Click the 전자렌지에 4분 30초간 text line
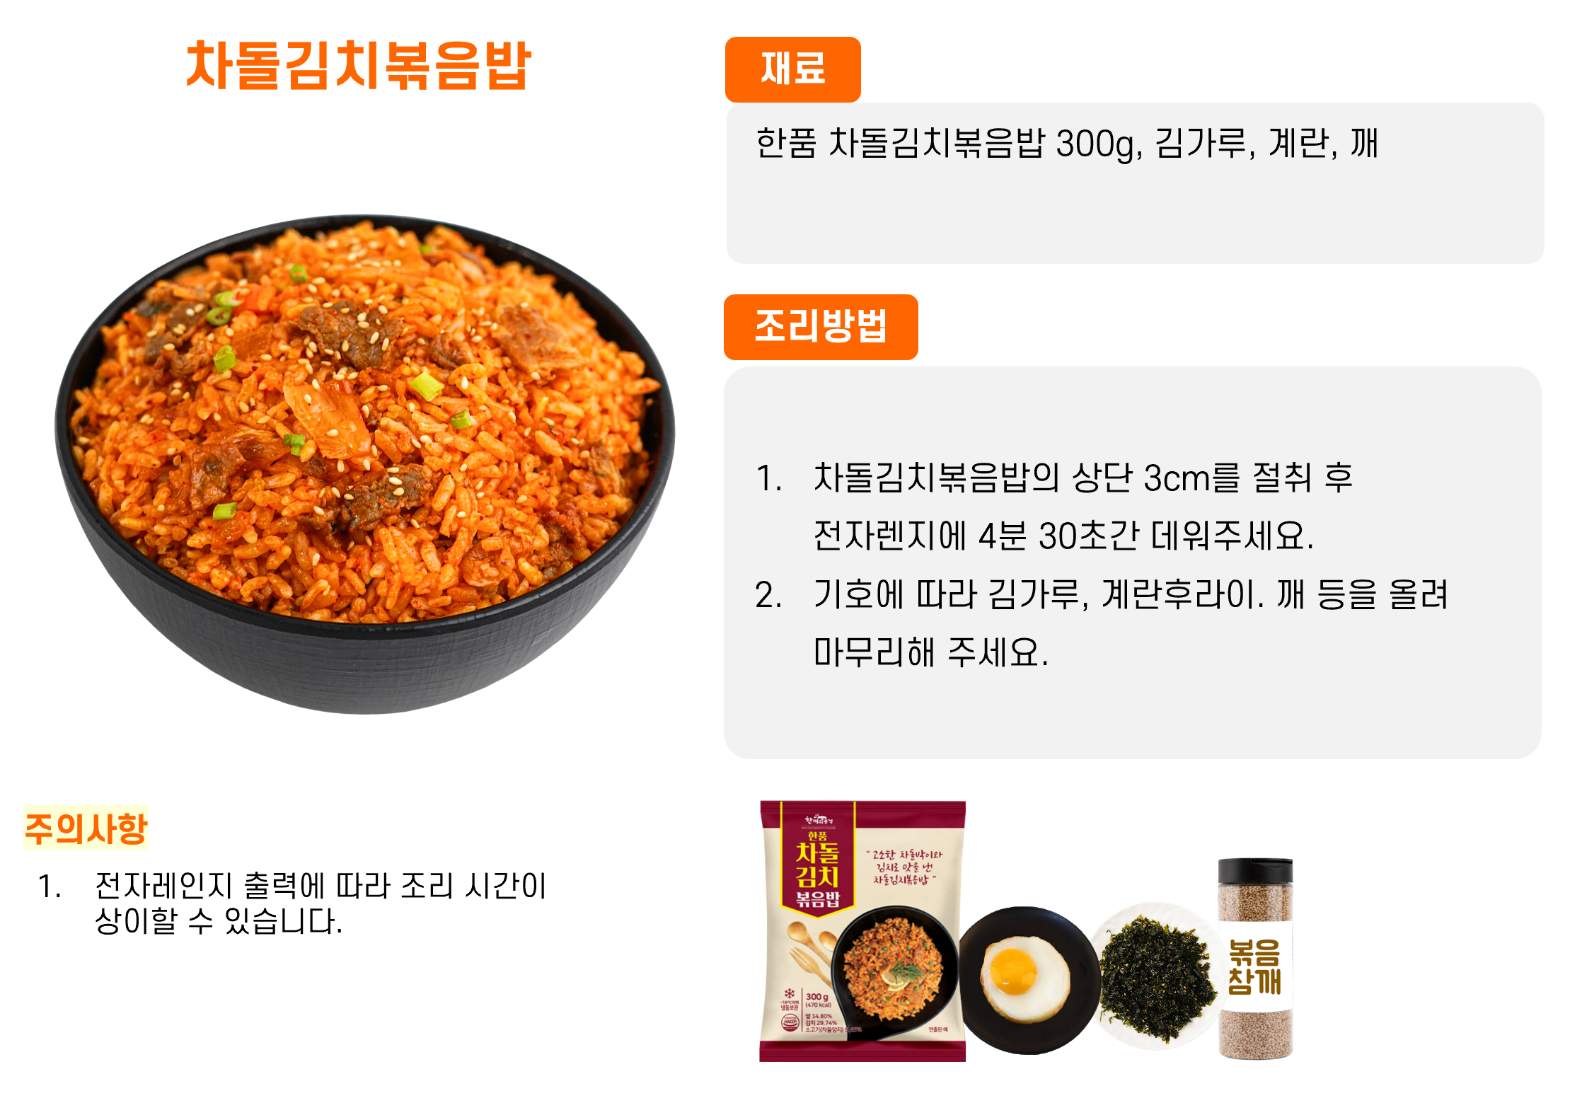 (1063, 536)
